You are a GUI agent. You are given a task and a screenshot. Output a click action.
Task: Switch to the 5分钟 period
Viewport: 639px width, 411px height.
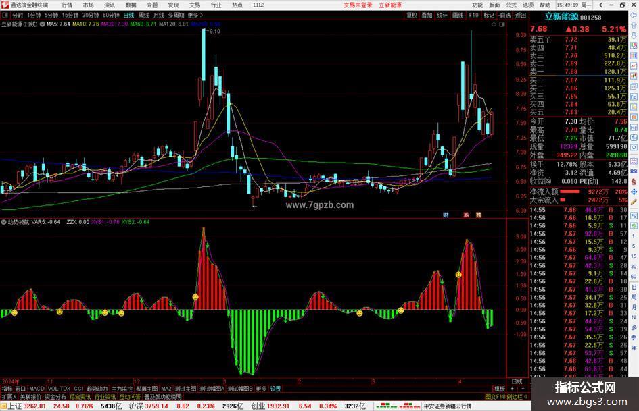51,15
